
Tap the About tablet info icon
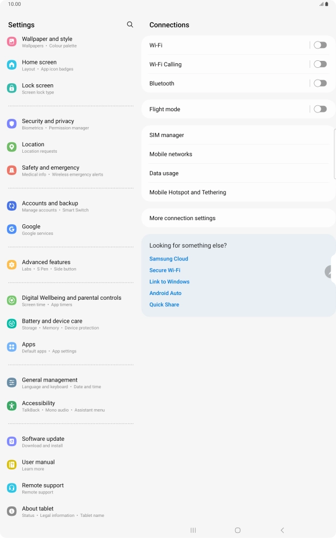12,511
